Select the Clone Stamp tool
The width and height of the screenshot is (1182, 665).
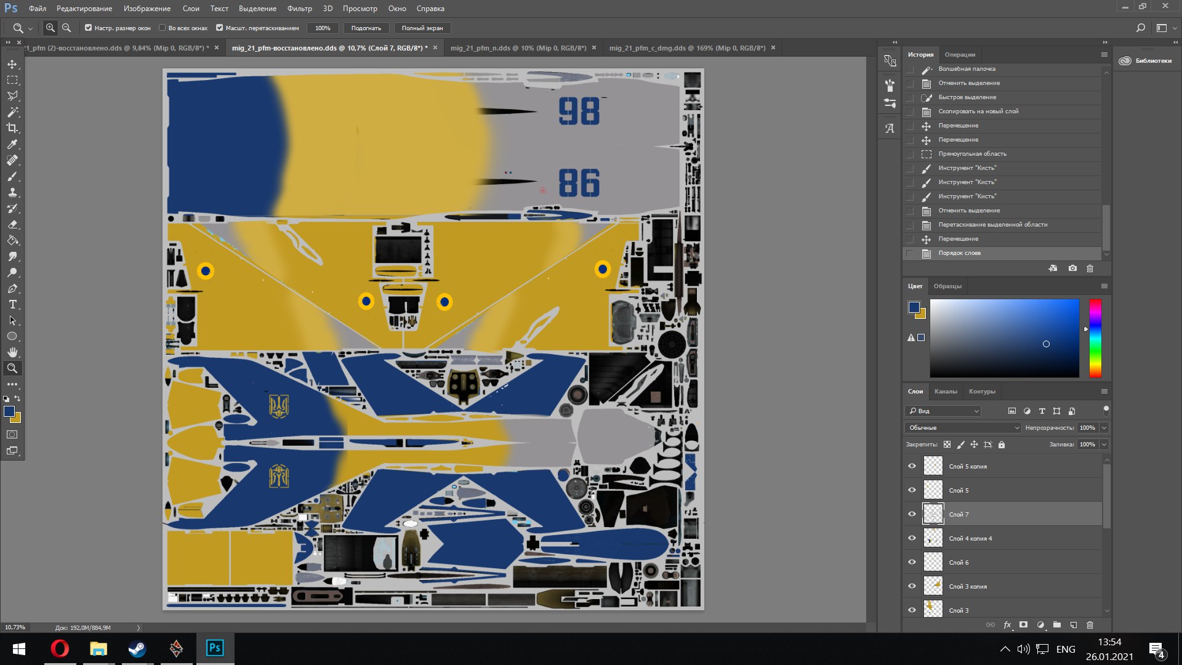click(12, 192)
